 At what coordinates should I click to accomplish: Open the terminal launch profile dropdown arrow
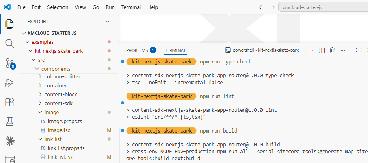pyautogui.click(x=312, y=50)
